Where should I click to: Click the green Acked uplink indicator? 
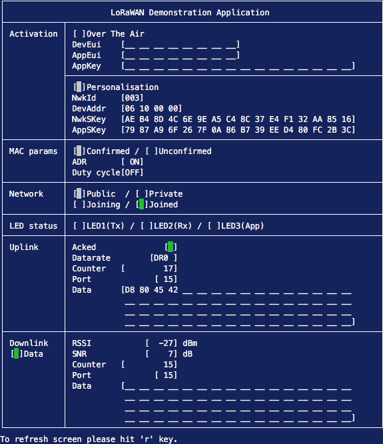(171, 247)
